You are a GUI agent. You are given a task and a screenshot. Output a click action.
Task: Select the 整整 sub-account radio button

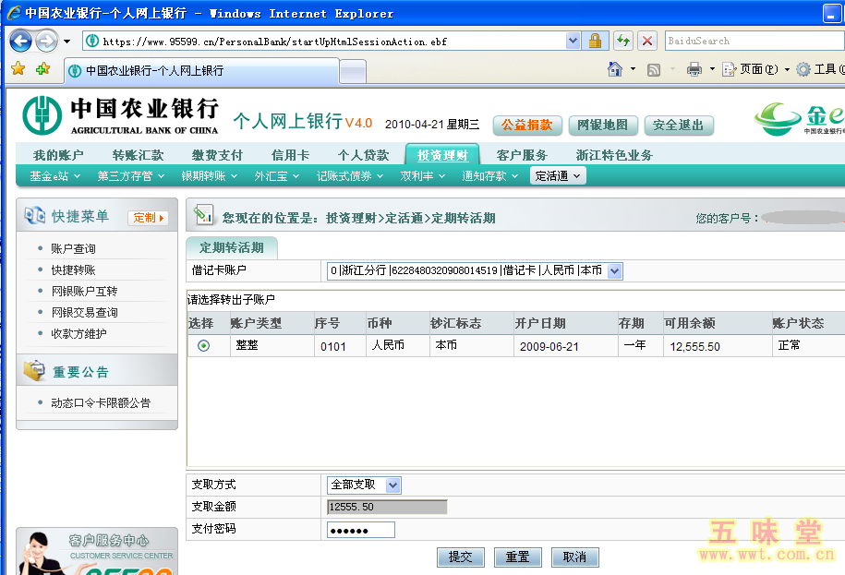click(x=203, y=345)
